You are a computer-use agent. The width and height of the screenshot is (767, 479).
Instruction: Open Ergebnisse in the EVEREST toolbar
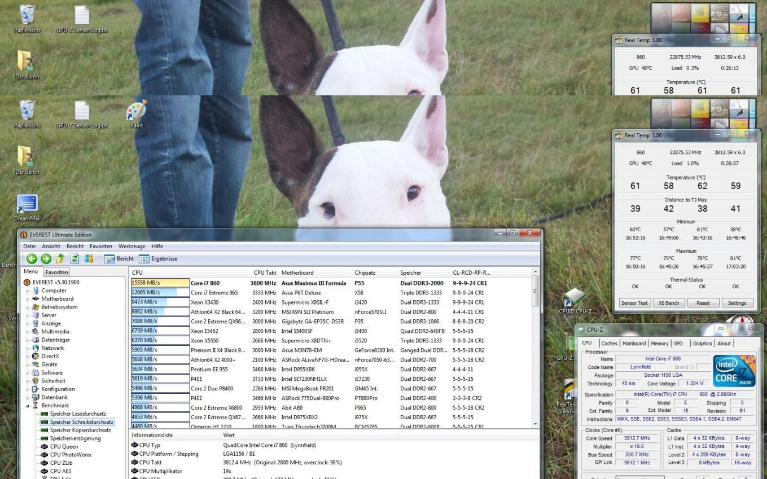(x=158, y=258)
